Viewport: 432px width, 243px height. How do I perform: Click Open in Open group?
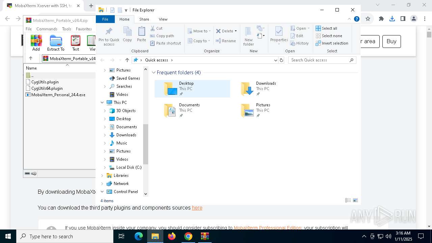coord(300,28)
